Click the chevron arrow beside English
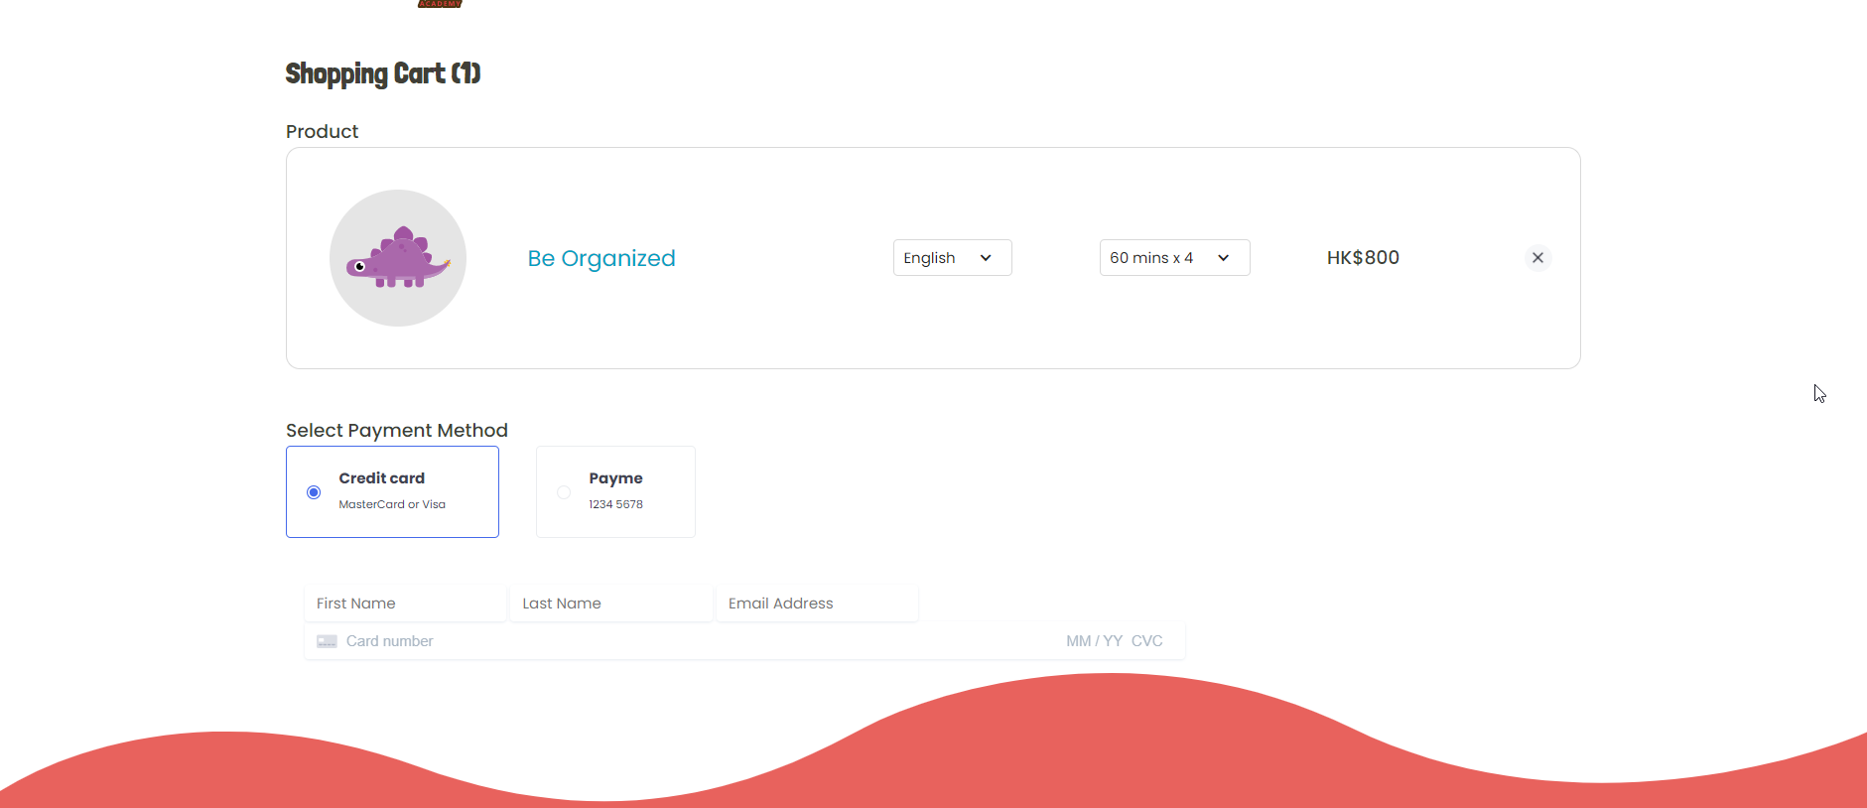 click(x=986, y=258)
